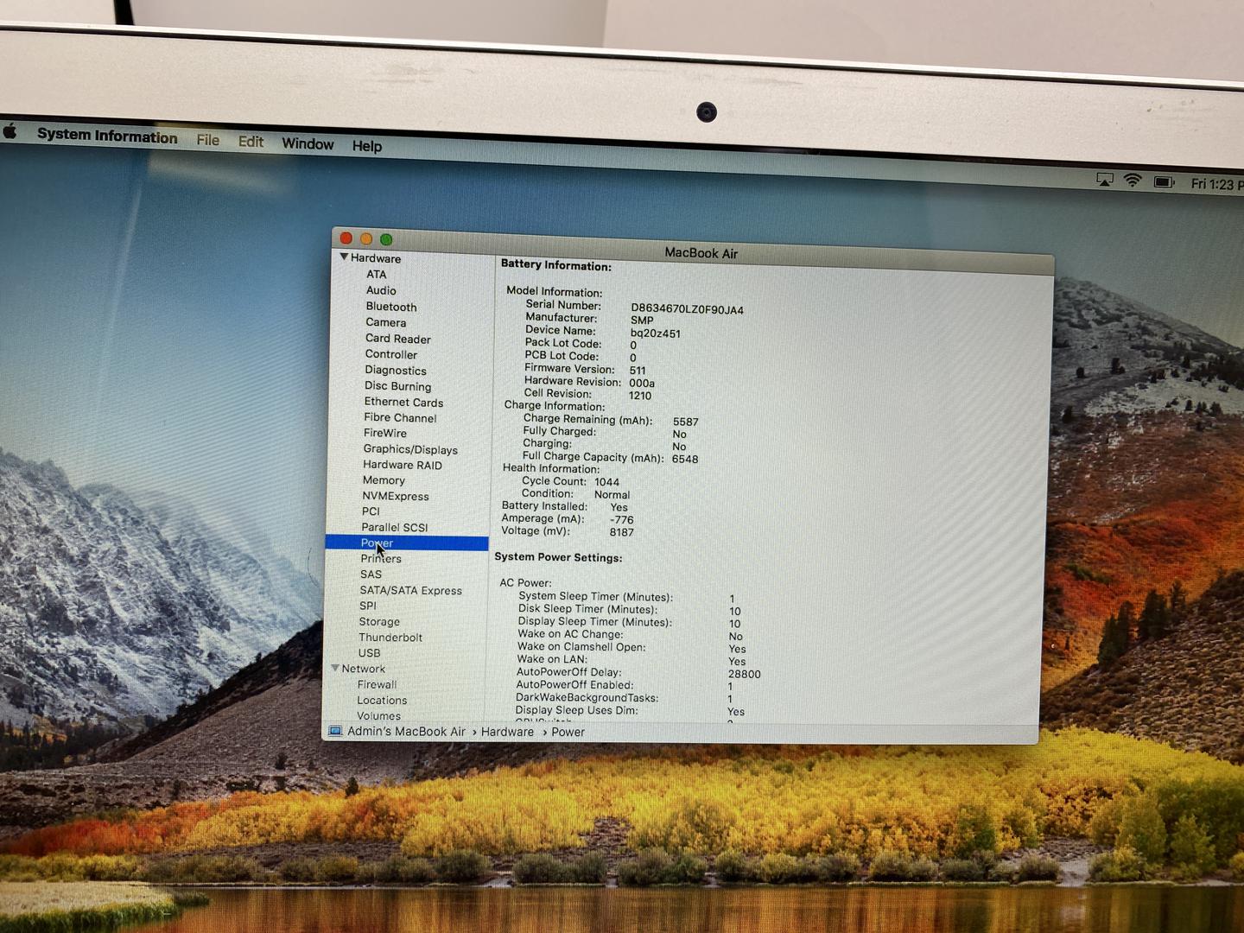Screen dimensions: 1244x933
Task: Click the amperage value -776
Action: pos(621,520)
